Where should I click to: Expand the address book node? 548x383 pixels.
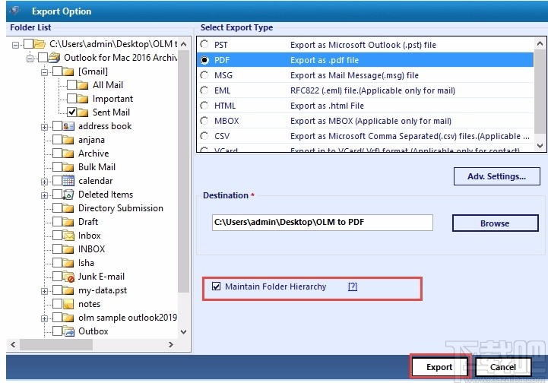[44, 127]
